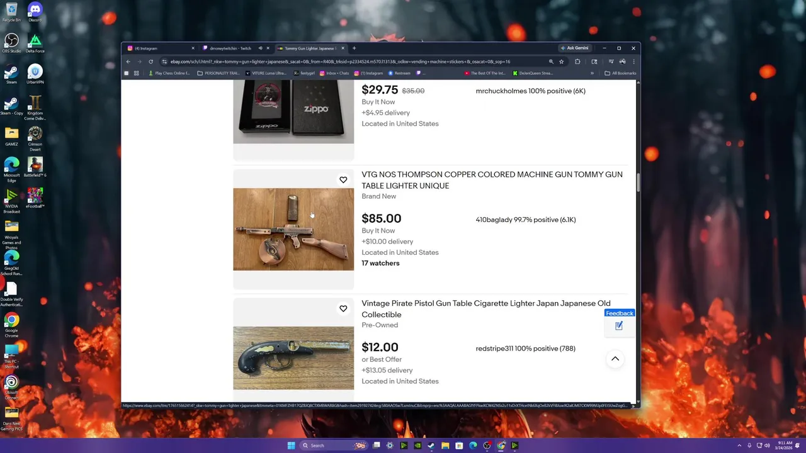Open Windows Start menu
806x453 pixels.
(x=291, y=445)
